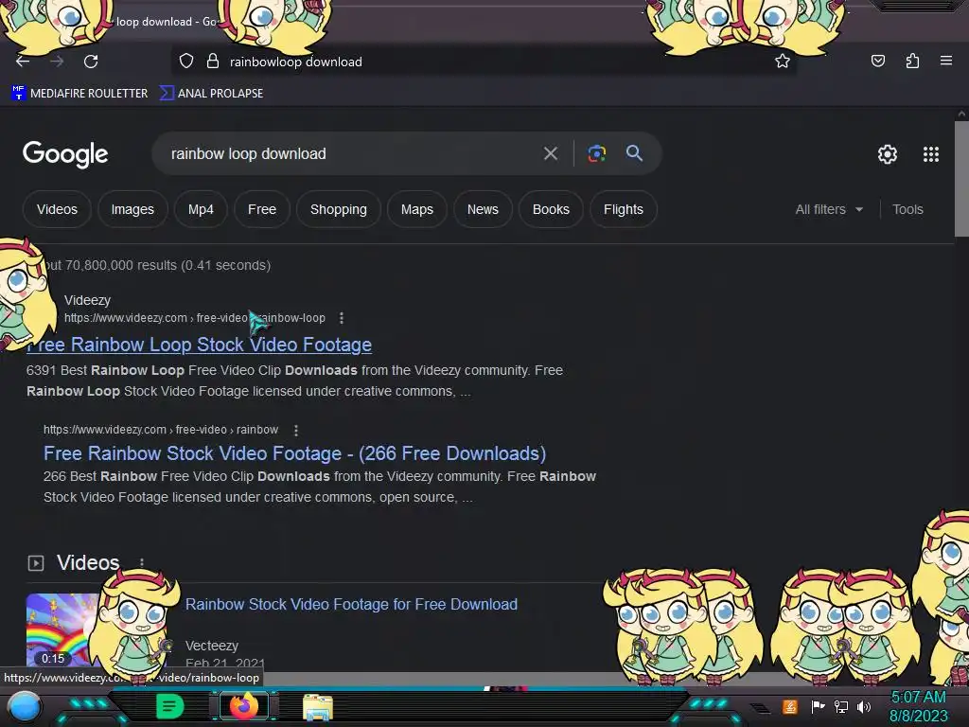This screenshot has height=727, width=969.
Task: Open the MEDIAFIRE ROULETTER bookmark
Action: tap(79, 94)
